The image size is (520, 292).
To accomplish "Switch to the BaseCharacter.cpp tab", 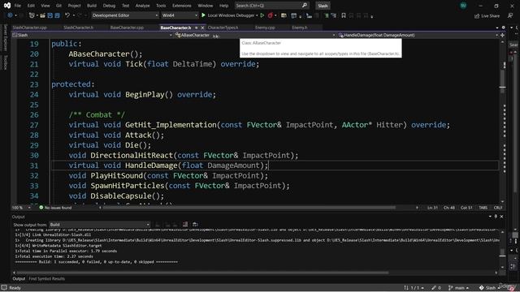I will pos(127,28).
